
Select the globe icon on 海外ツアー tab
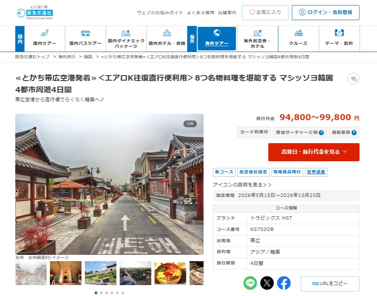pos(216,32)
